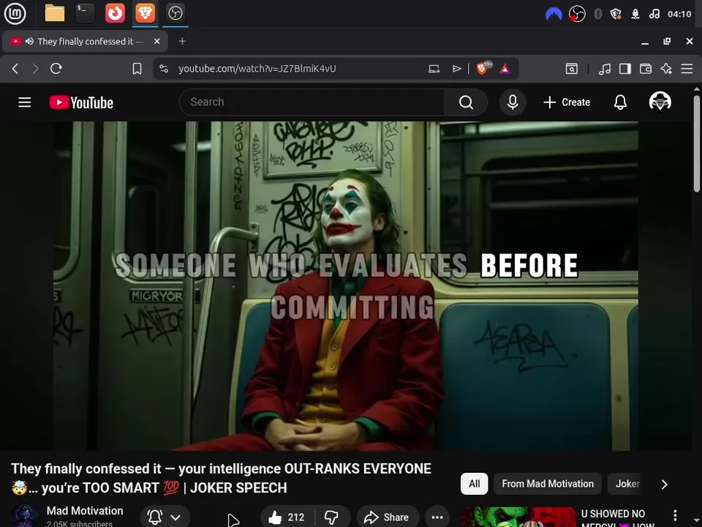Click the Brave playlist send icon
This screenshot has height=527, width=702.
coord(456,69)
